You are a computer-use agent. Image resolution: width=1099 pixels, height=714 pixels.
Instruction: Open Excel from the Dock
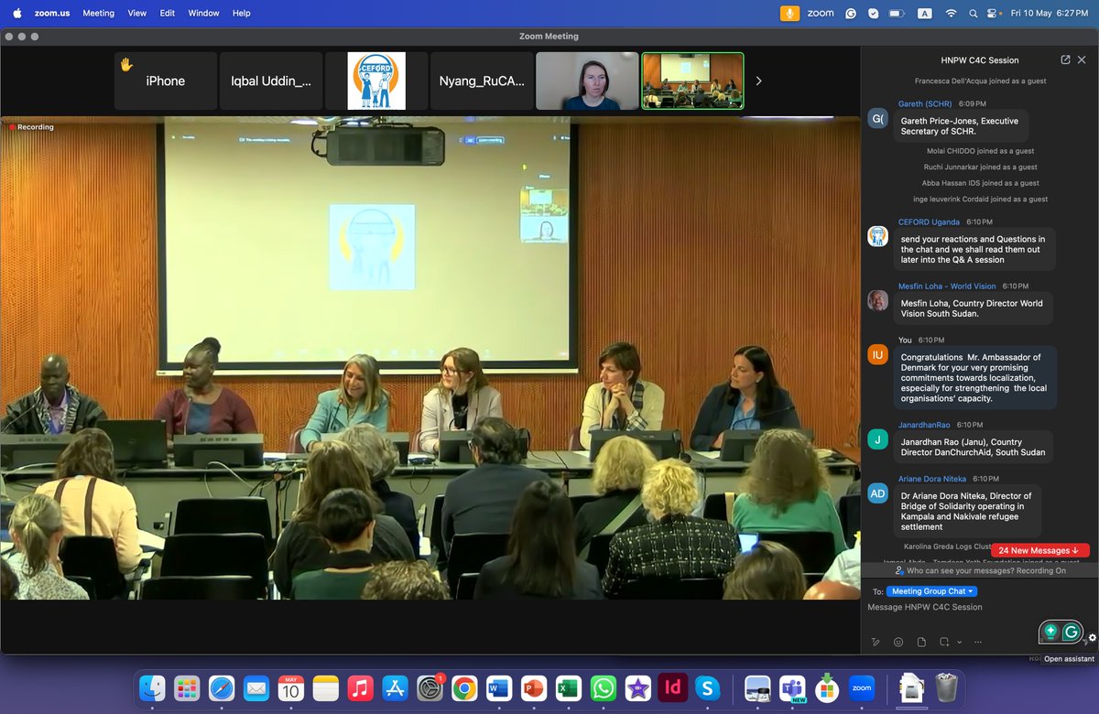pyautogui.click(x=569, y=687)
